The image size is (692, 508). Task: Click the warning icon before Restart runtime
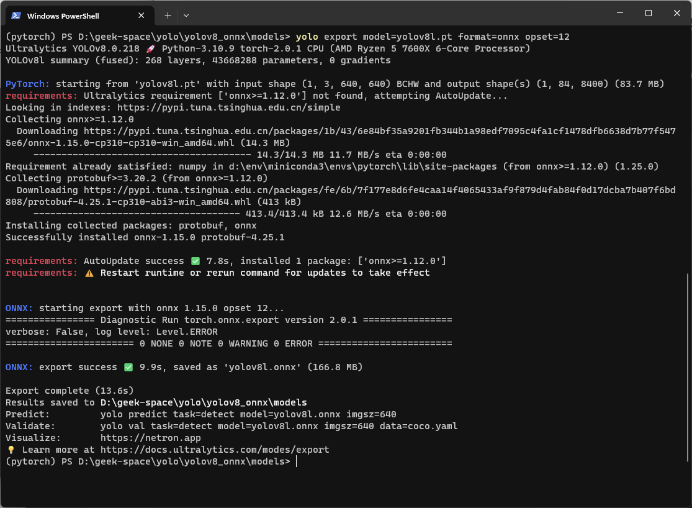click(89, 273)
